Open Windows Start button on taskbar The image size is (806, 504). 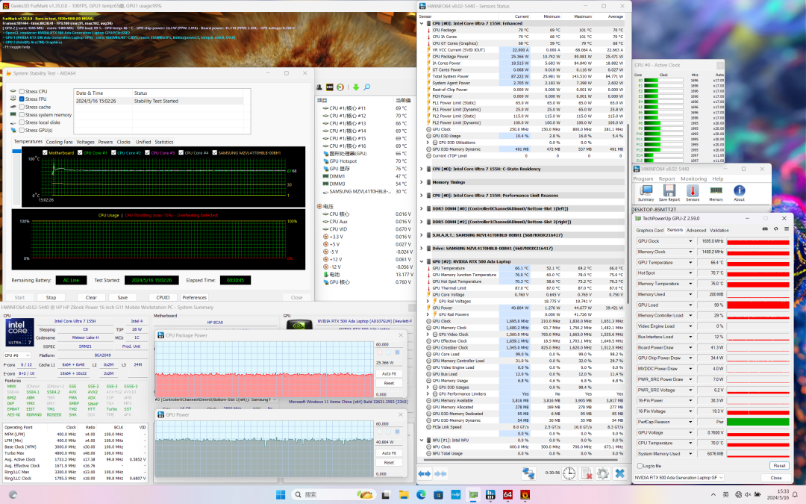click(x=281, y=495)
